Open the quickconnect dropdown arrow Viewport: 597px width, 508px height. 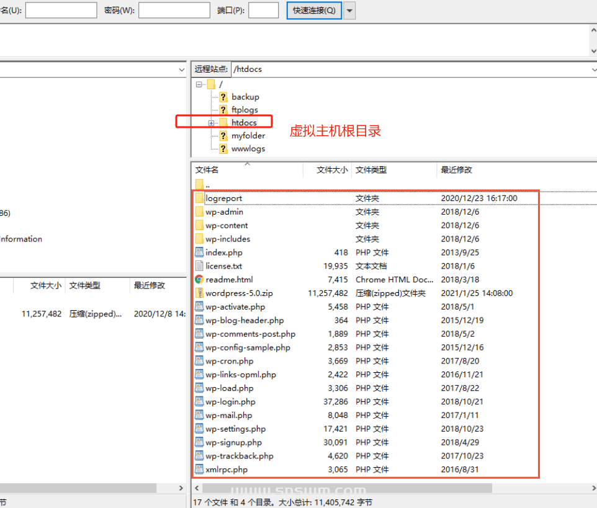[x=349, y=11]
